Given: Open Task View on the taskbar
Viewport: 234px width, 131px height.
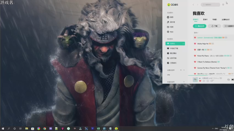Looking at the screenshot, I should [20, 128].
